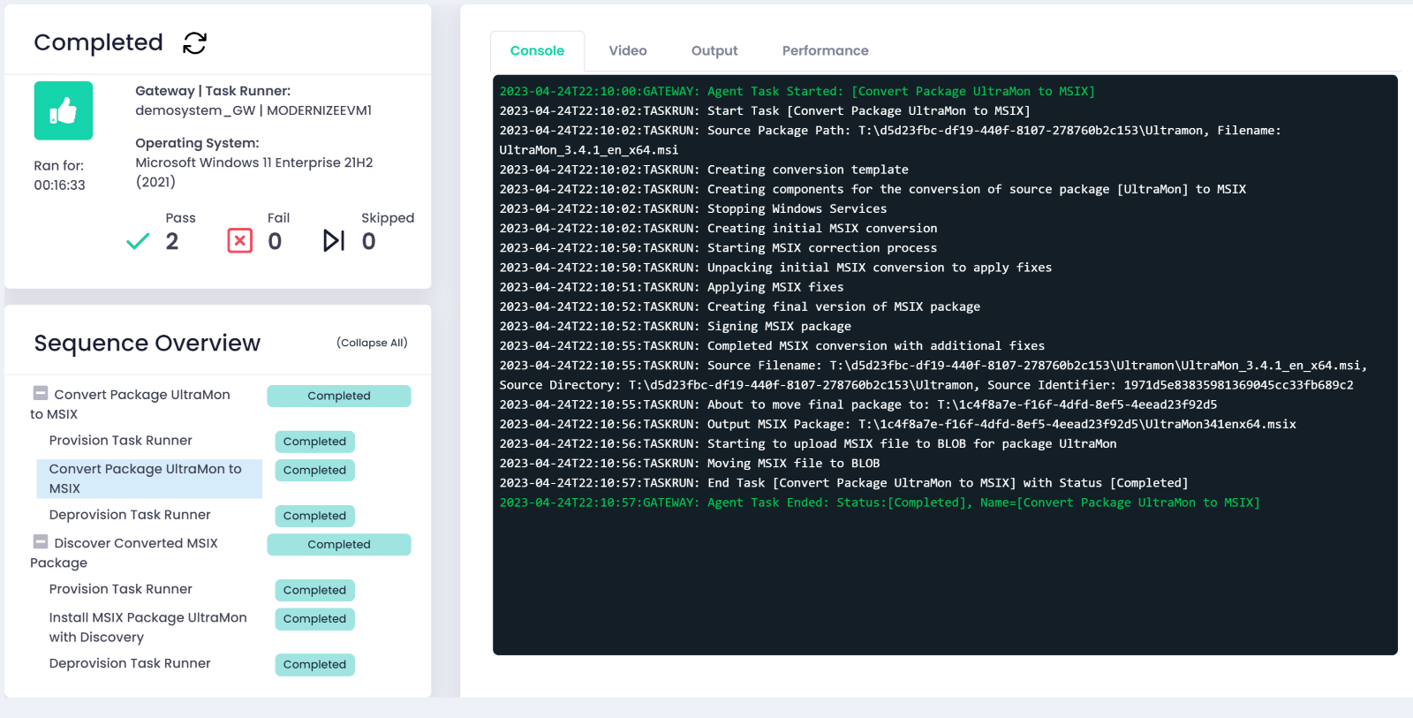Click the Agent Task Started console line

(797, 91)
